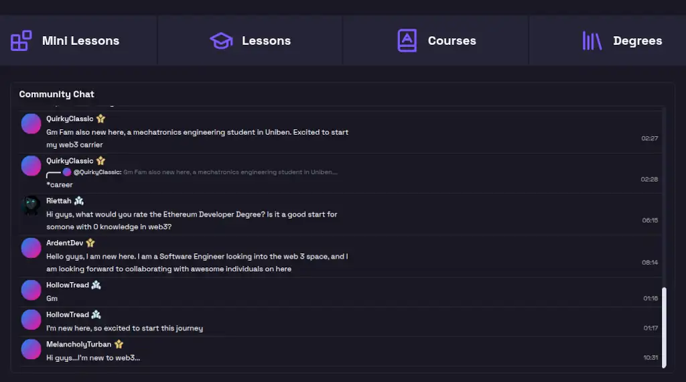Click the 01:17 timestamp
686x382 pixels.
(x=650, y=328)
